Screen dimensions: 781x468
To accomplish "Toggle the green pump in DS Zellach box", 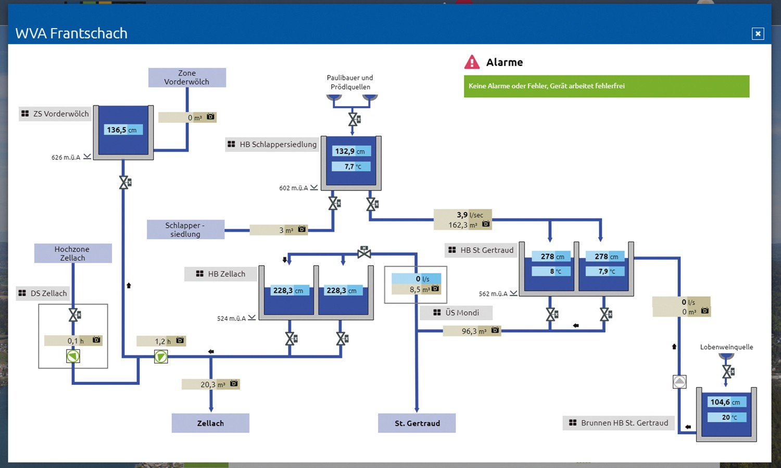I will click(73, 356).
